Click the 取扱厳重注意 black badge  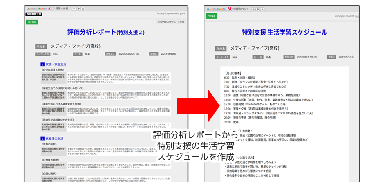(x=33, y=14)
